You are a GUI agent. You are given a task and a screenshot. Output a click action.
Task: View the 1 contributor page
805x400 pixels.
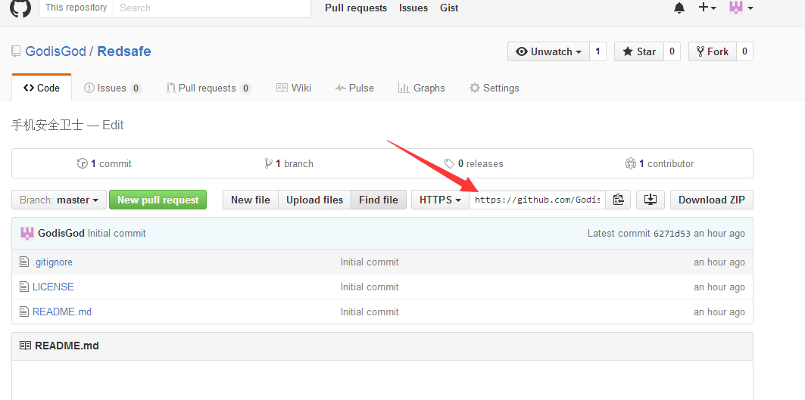660,163
